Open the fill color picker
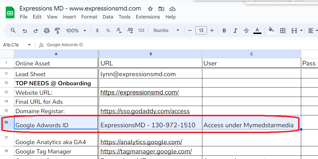The width and height of the screenshot is (318, 159). click(x=271, y=31)
